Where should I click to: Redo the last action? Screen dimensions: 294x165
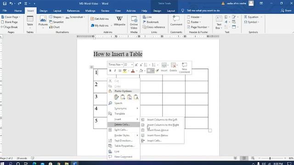tap(19, 4)
